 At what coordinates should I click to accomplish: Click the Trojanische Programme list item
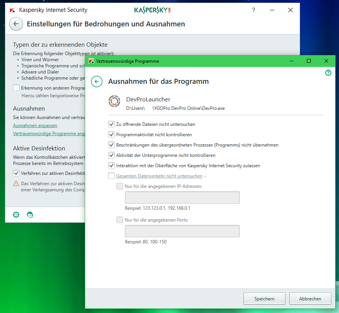click(53, 66)
